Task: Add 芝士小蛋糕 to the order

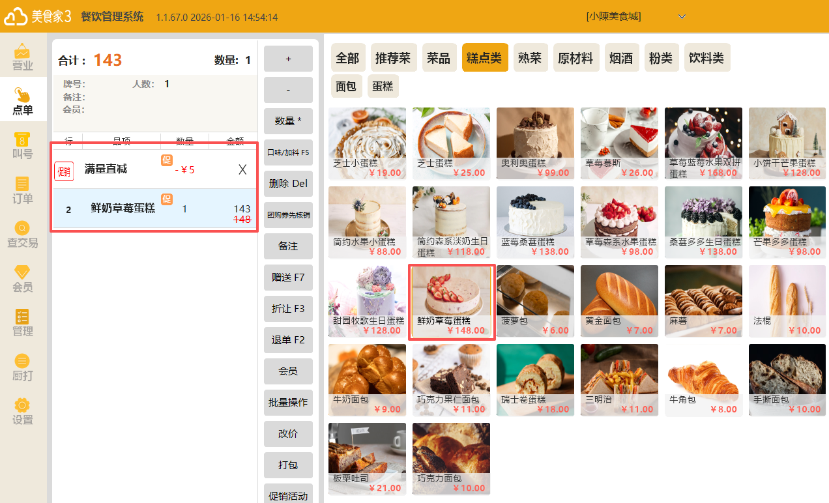Action: pyautogui.click(x=367, y=143)
